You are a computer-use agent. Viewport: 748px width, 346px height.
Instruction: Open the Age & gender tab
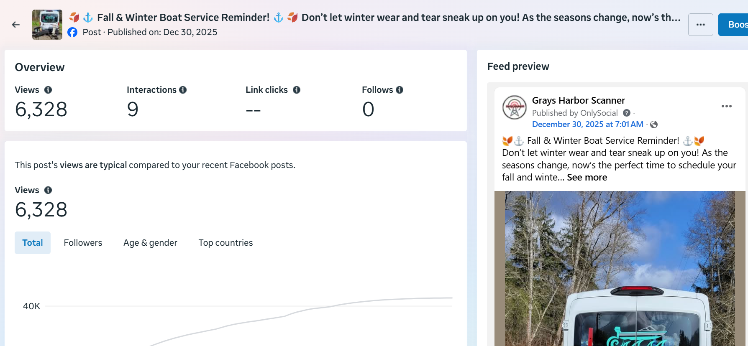point(150,243)
